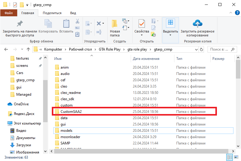Switch to Поделиться tab
This screenshot has width=241, height=161.
(x=52, y=13)
